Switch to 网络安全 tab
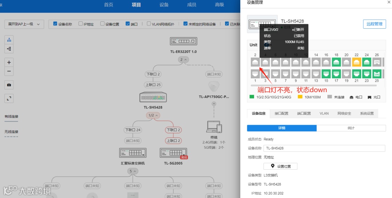Screen dimensions: 392x198 344,114
